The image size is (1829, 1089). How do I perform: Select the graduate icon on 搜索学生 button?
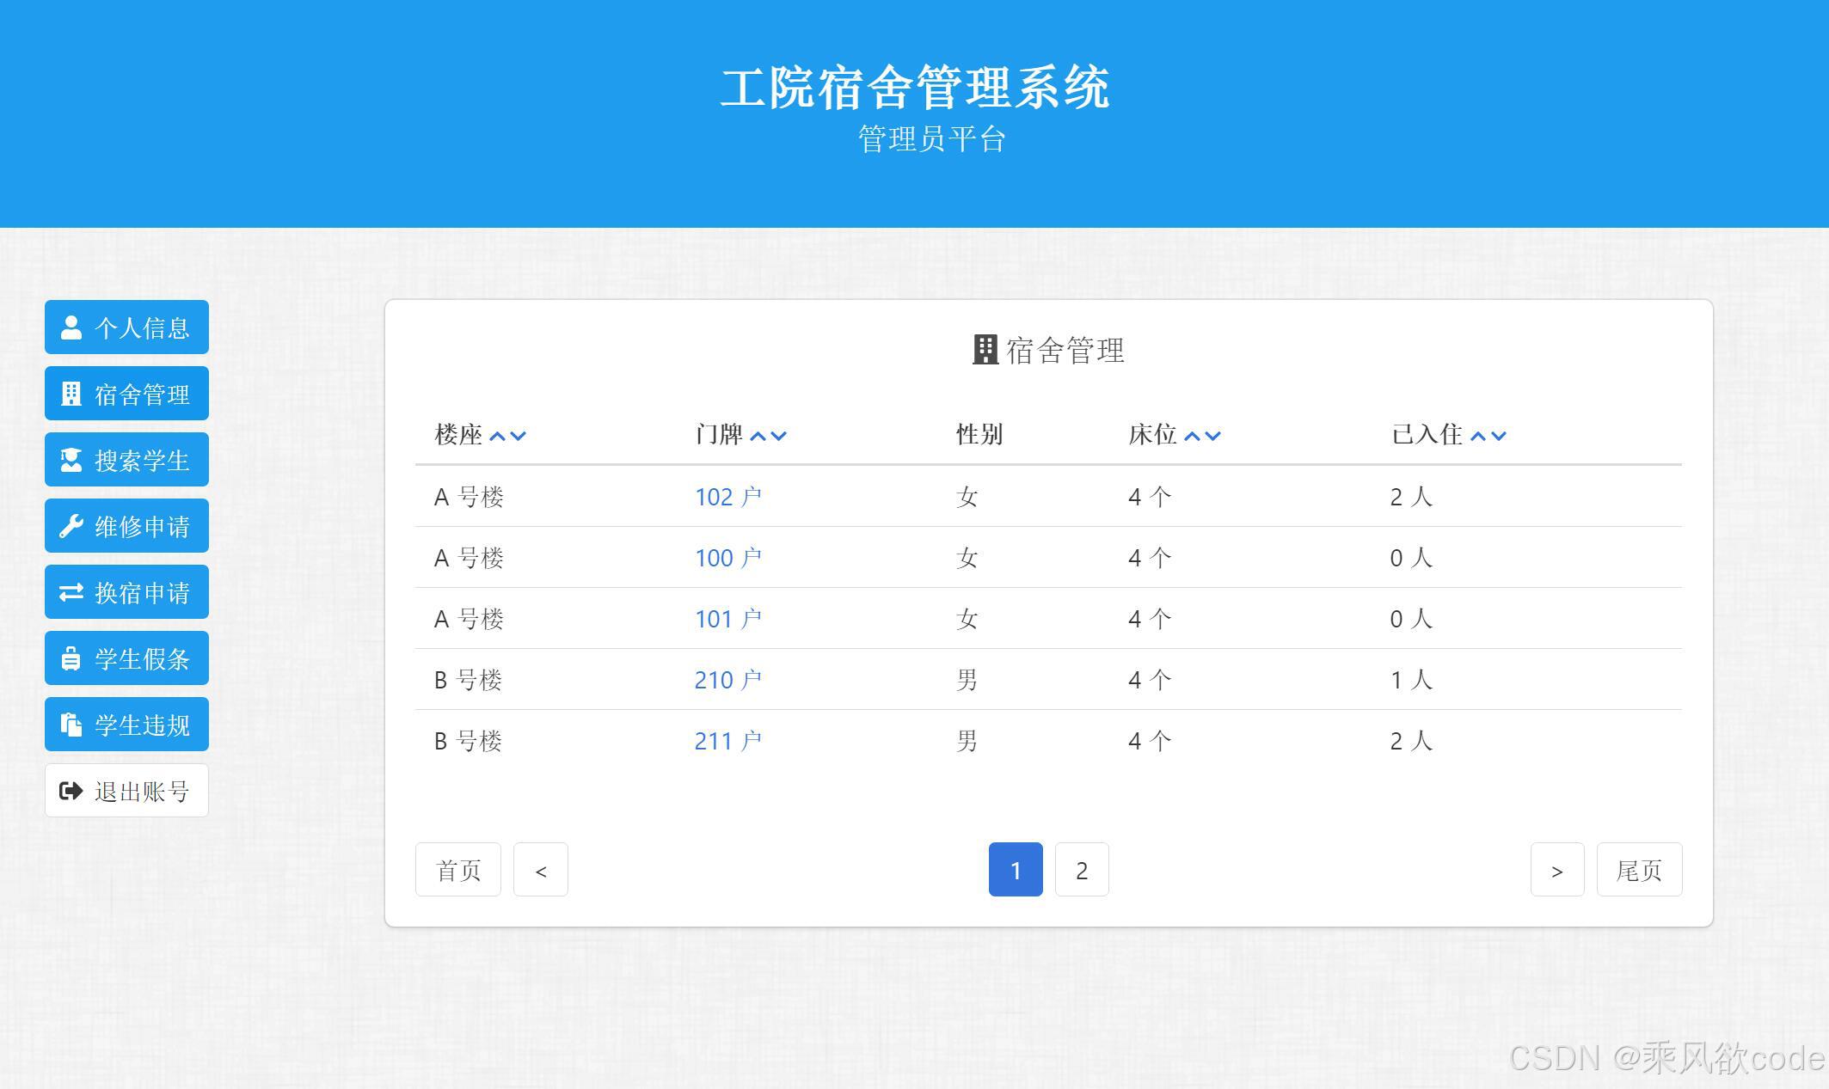point(71,459)
